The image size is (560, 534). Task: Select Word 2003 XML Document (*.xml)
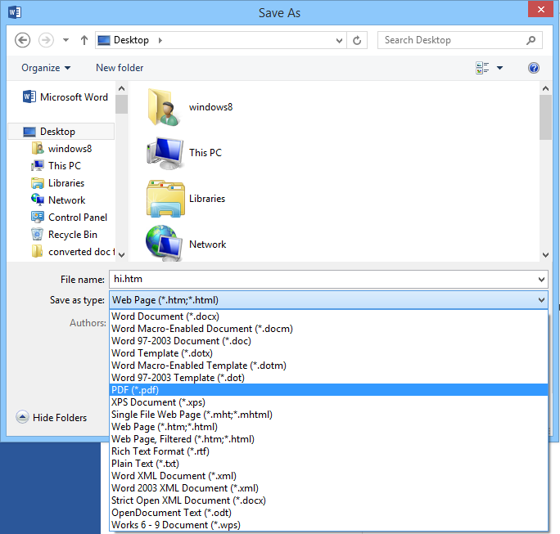tap(328, 488)
